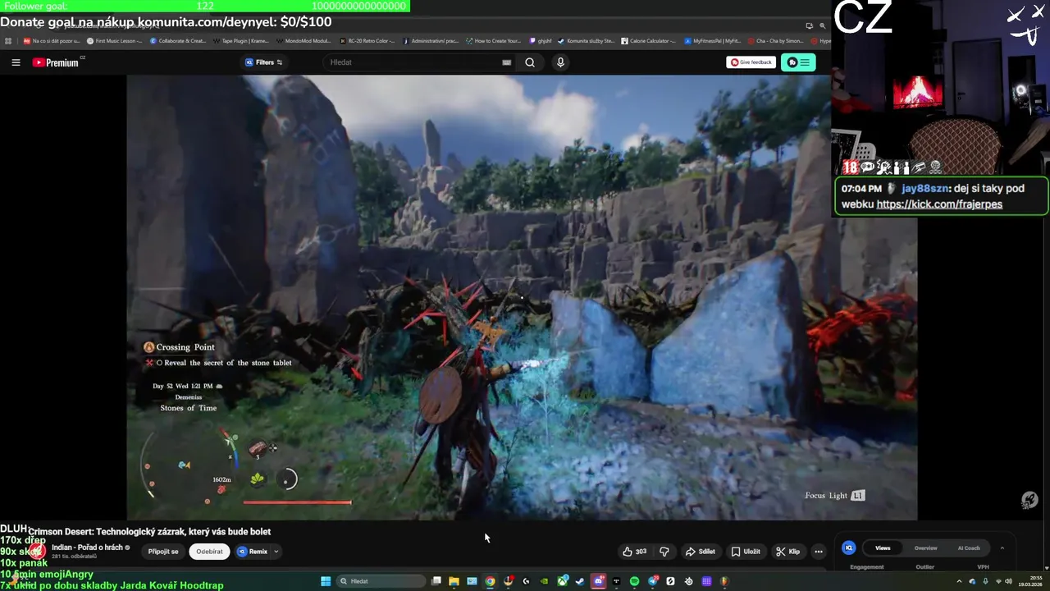Viewport: 1050px width, 591px height.
Task: Click the jay88szn username in chat
Action: (925, 188)
